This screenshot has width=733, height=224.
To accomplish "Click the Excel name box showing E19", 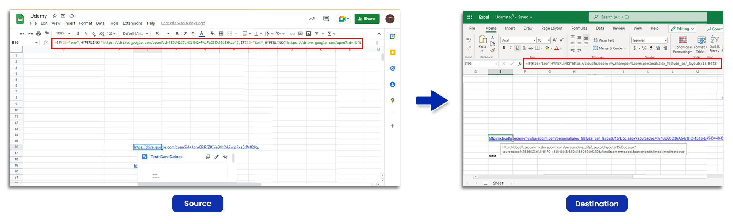I will (x=481, y=64).
